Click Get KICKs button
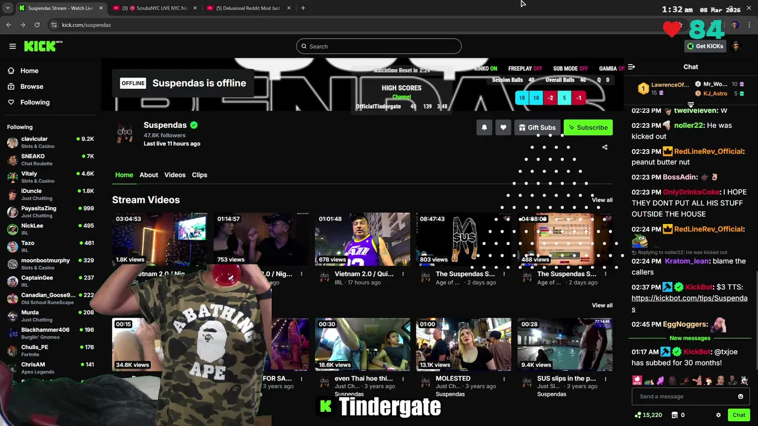The image size is (758, 426). [x=705, y=46]
